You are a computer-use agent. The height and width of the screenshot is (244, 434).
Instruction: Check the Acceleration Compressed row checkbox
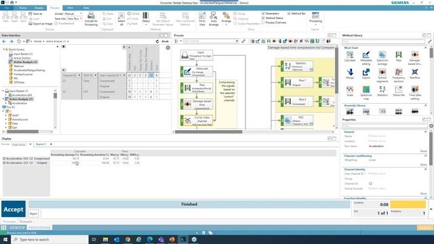[4, 159]
